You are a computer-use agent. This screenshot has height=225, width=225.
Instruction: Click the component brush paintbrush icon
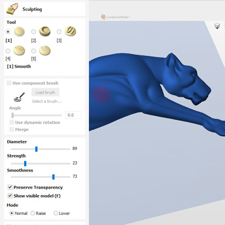pyautogui.click(x=19, y=97)
